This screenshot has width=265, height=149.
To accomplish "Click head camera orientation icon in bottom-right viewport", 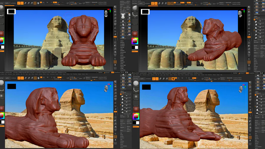I will (x=241, y=89).
